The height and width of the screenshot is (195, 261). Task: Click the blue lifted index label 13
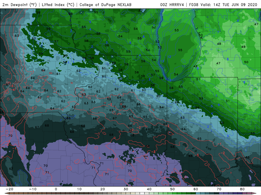pos(162,61)
